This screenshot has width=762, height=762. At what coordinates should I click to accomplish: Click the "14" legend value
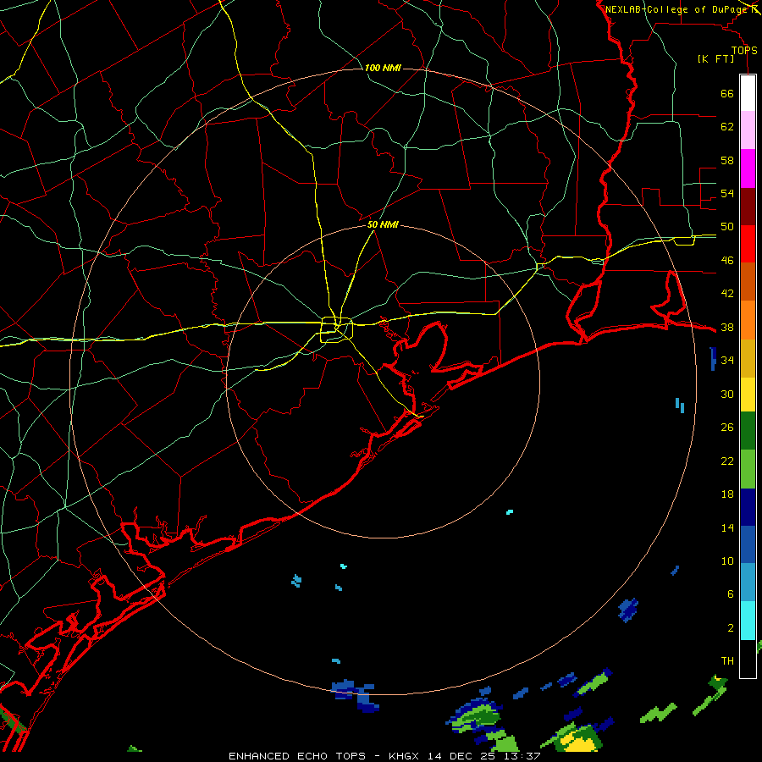click(x=727, y=527)
